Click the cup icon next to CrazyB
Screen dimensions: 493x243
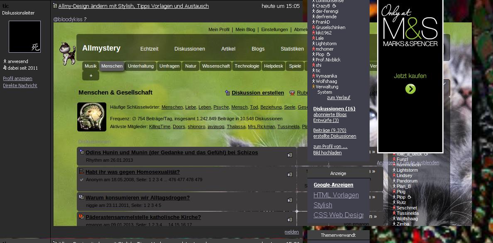(334, 6)
